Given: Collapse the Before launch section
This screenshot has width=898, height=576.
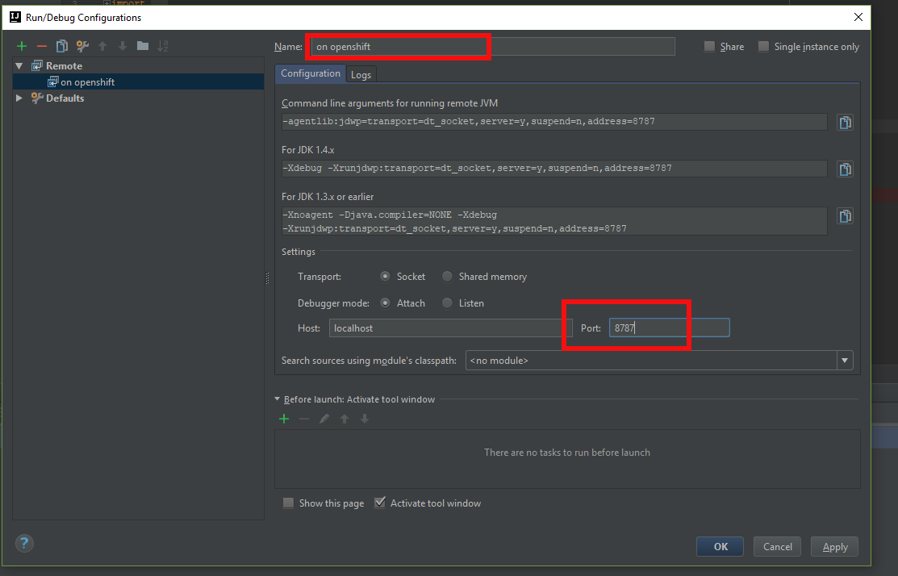Looking at the screenshot, I should tap(278, 399).
